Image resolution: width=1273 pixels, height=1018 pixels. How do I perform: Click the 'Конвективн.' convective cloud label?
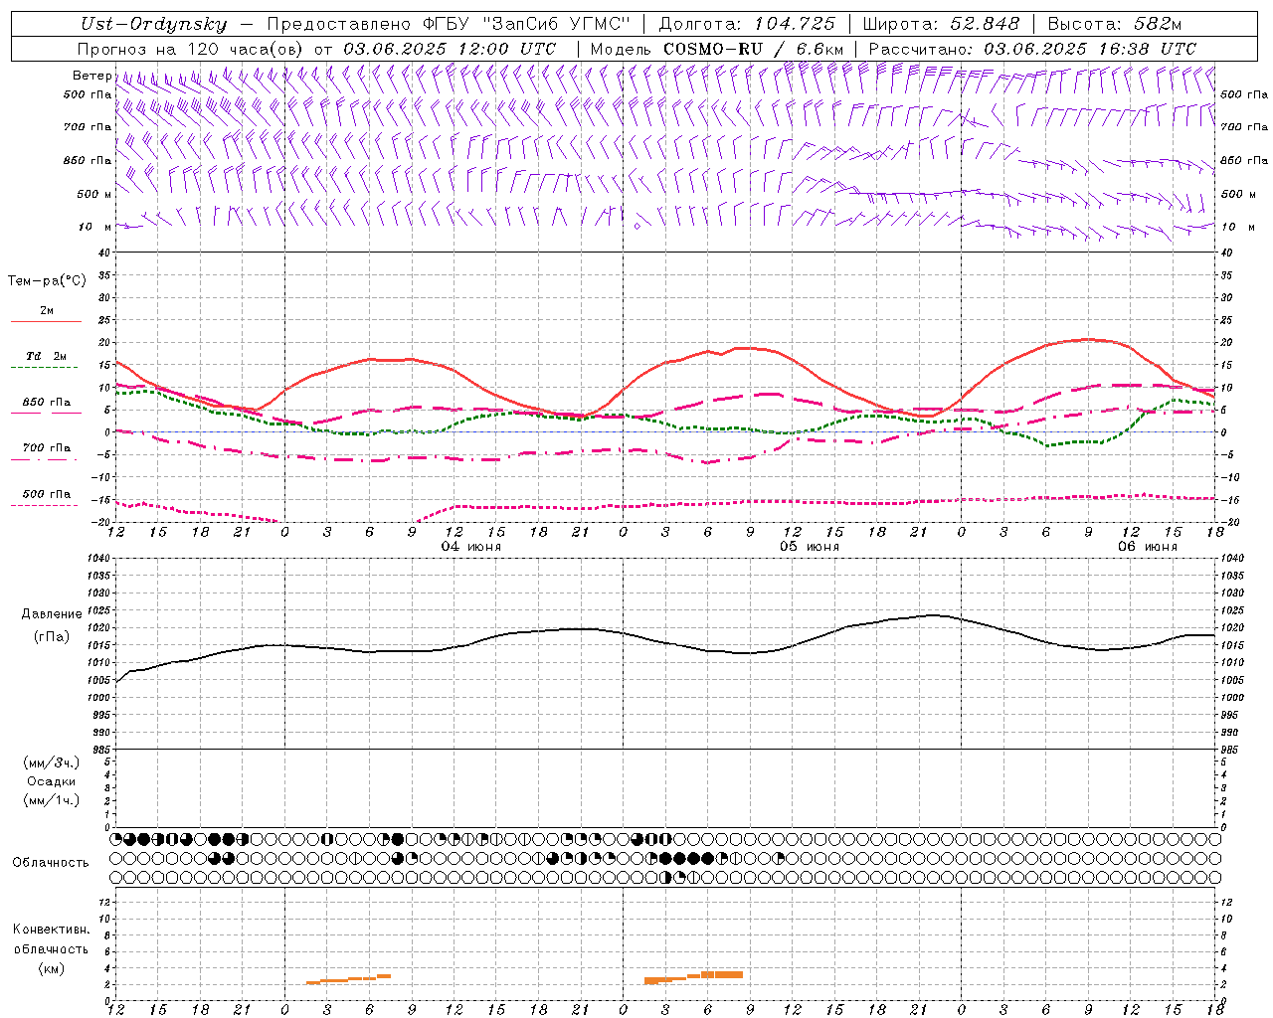[x=52, y=930]
